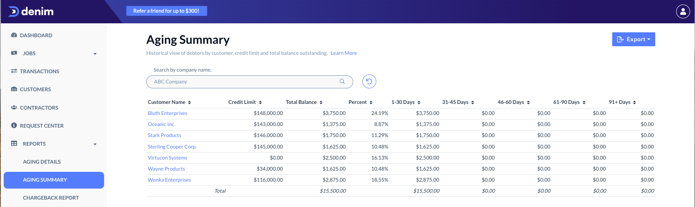Open the Learn More link

[344, 53]
